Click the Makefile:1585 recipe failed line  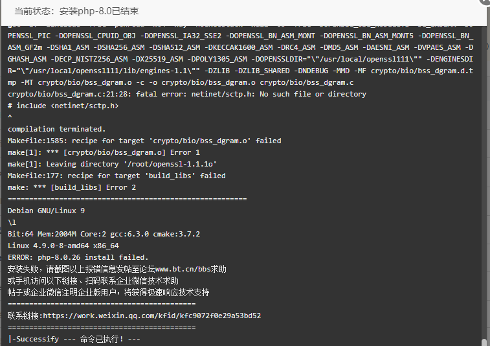[144, 141]
